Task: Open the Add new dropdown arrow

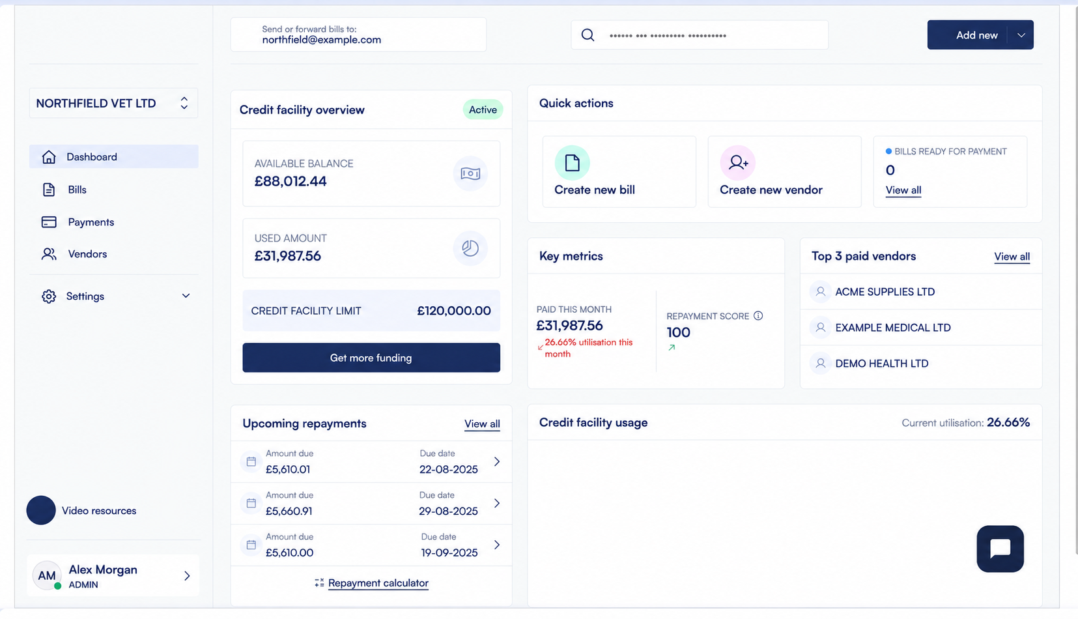Action: tap(1021, 35)
